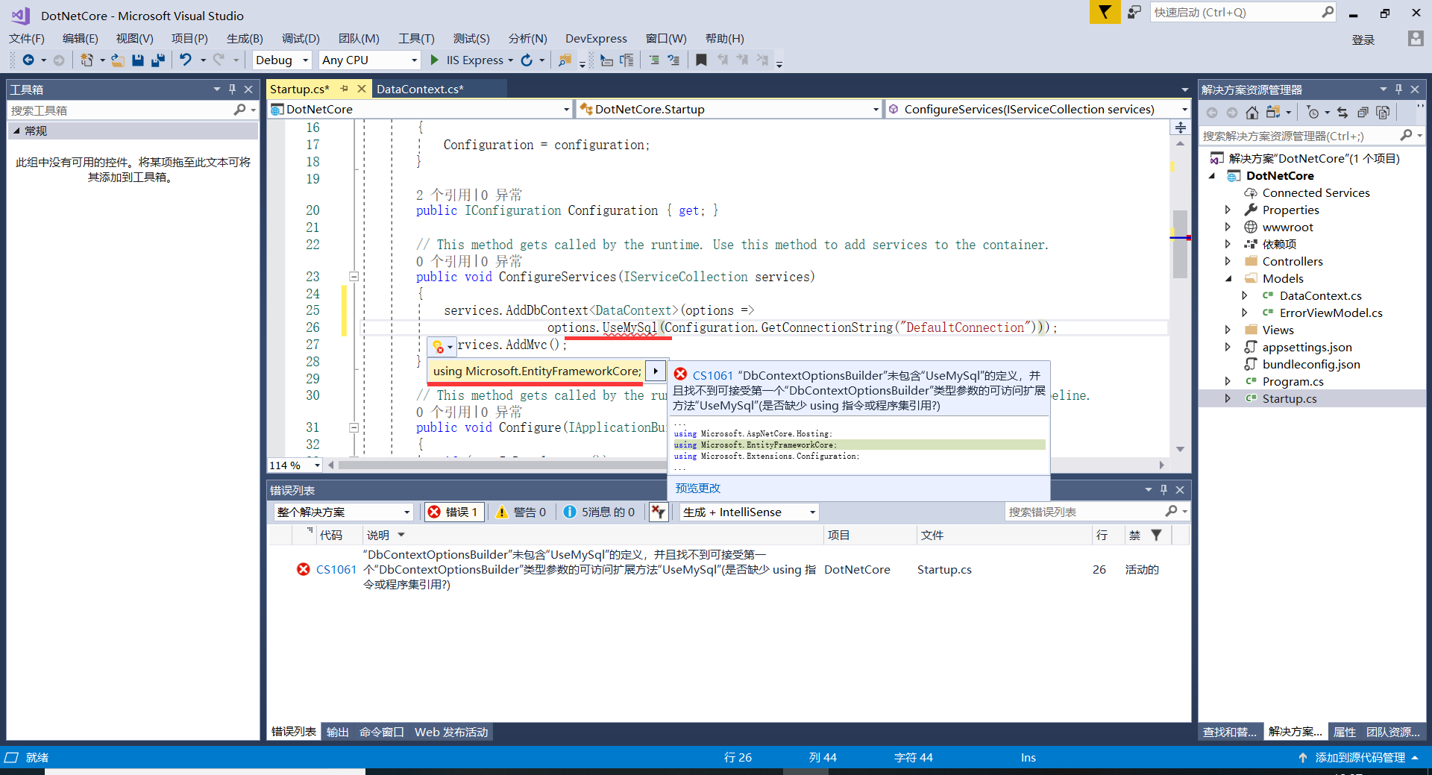This screenshot has width=1432, height=775.
Task: Click the account avatar icon in title bar
Action: pyautogui.click(x=1415, y=39)
